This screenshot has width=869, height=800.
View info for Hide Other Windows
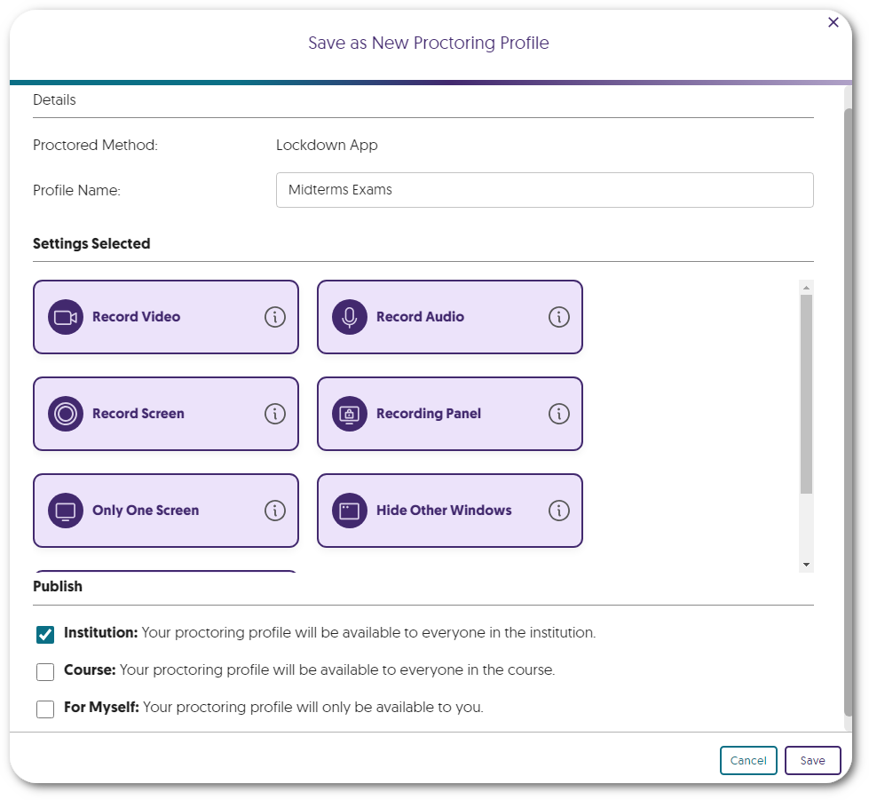pos(559,511)
